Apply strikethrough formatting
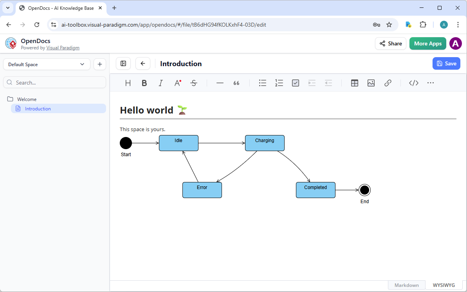The height and width of the screenshot is (292, 467). [x=194, y=83]
